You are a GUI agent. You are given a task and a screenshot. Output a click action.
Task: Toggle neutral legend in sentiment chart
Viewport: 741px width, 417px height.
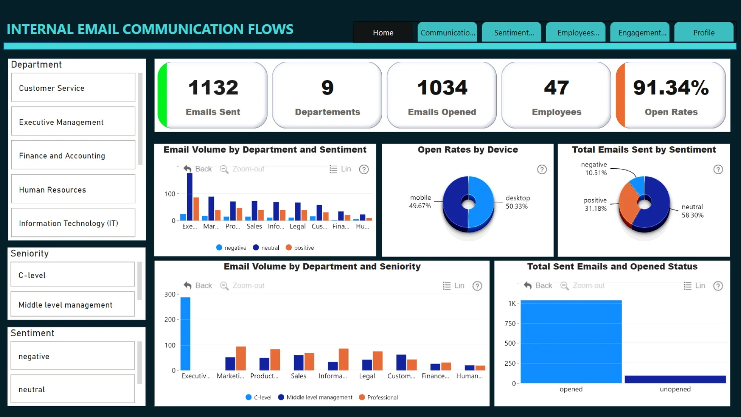tap(266, 247)
